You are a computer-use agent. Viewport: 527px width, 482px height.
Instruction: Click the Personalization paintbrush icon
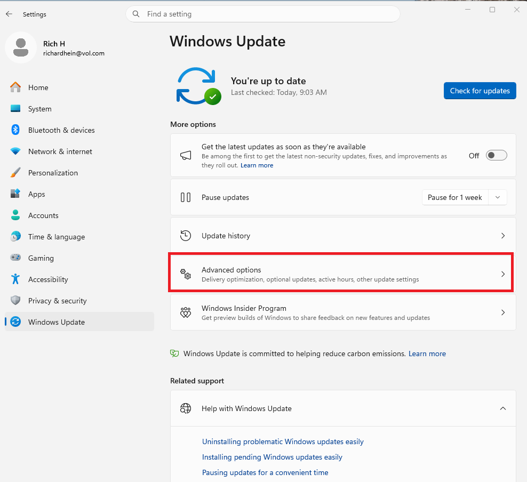[15, 173]
